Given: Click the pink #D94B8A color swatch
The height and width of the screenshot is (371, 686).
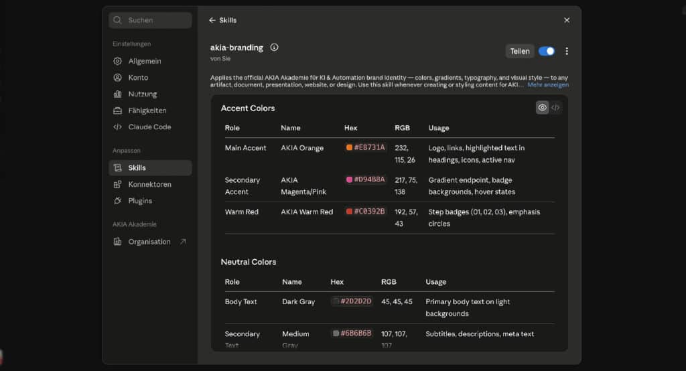Looking at the screenshot, I should click(349, 179).
